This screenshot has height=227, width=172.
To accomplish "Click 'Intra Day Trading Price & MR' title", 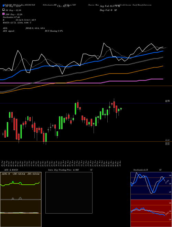I will coord(63,170).
